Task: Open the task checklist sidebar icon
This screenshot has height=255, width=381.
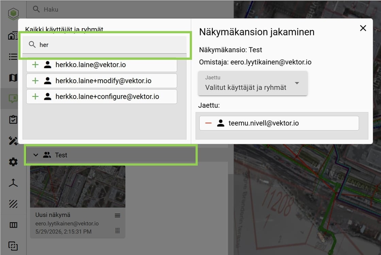Action: pyautogui.click(x=13, y=119)
